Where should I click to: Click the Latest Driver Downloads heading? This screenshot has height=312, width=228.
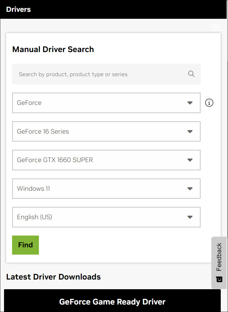53,277
